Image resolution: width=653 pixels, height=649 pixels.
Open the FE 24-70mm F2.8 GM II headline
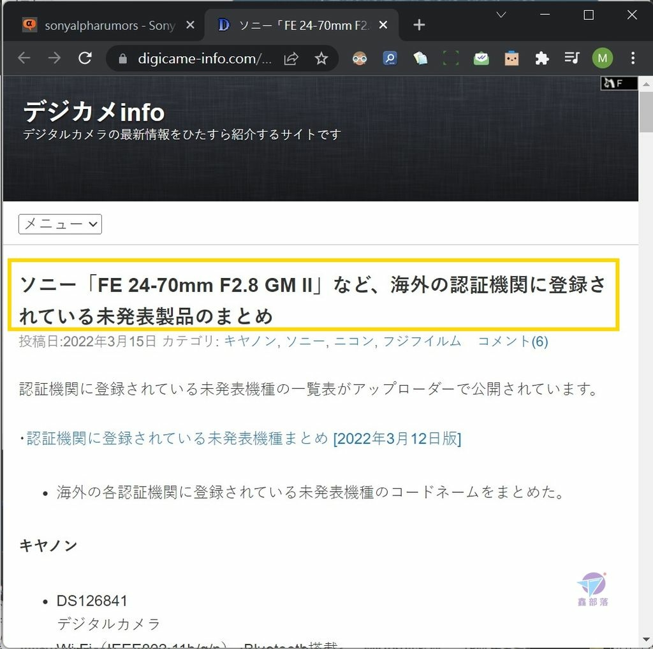312,300
